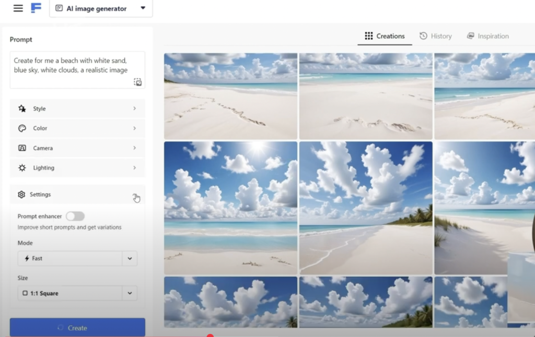
Task: Click the Freepik F logo
Action: click(x=36, y=8)
